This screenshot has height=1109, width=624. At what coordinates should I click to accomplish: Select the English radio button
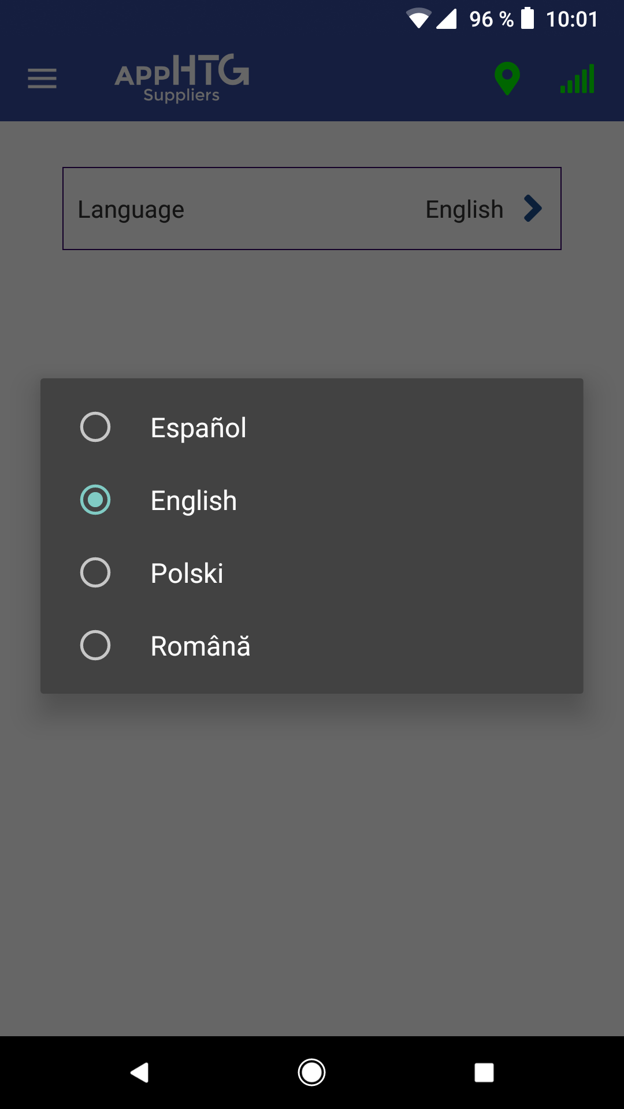[x=95, y=500]
